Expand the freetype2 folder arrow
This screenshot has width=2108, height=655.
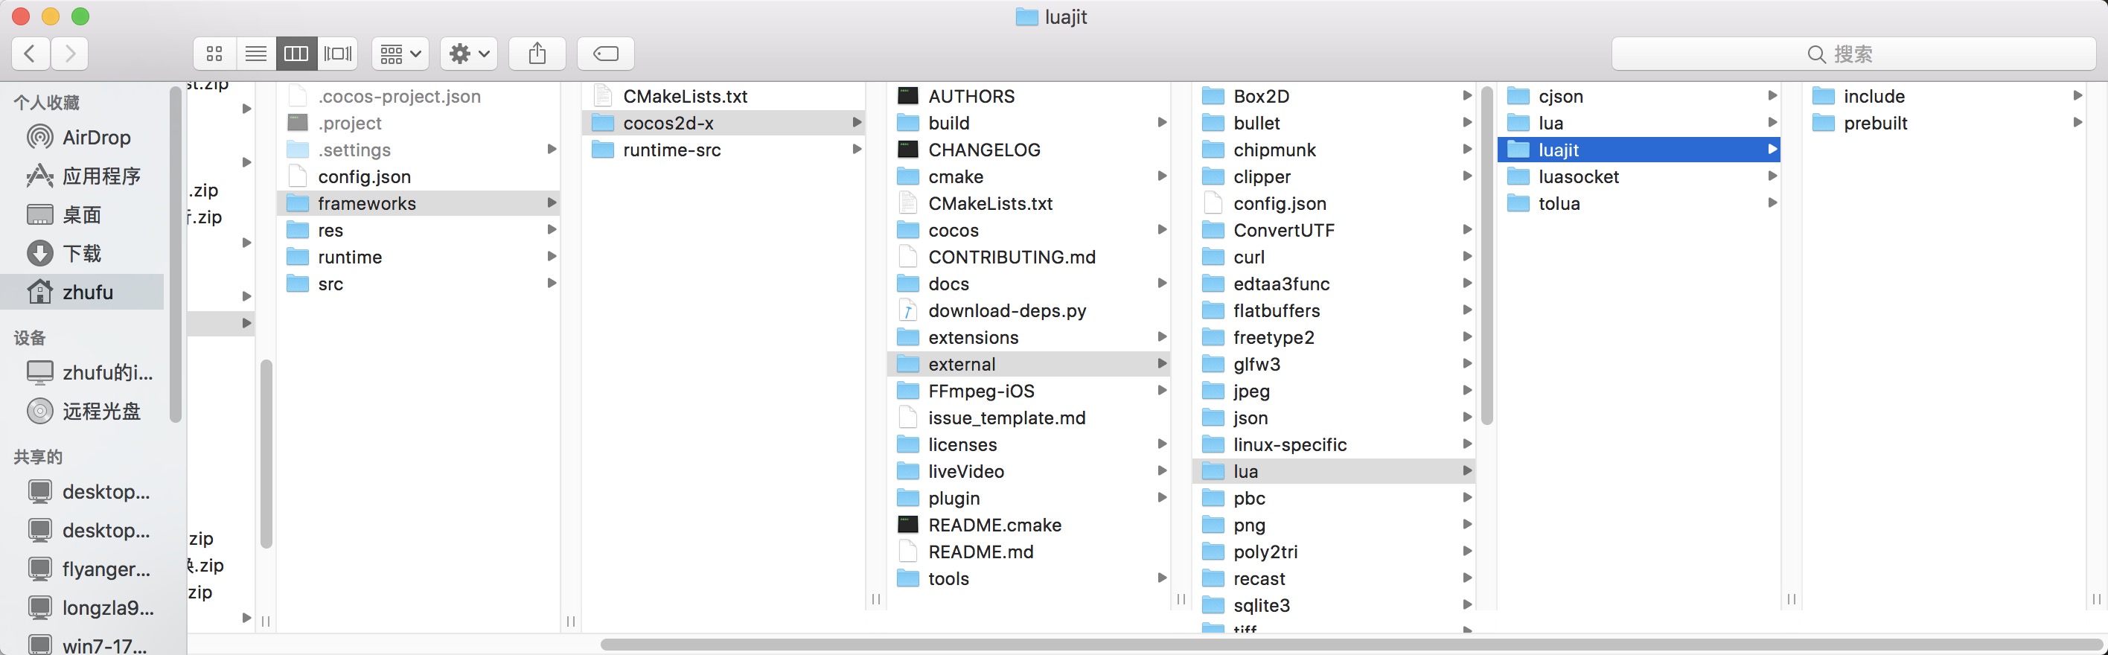pos(1467,337)
